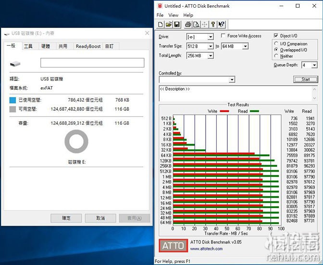The width and height of the screenshot is (323, 265).
Task: Click the Open folder icon in ATTO toolbar
Action: pyautogui.click(x=169, y=25)
